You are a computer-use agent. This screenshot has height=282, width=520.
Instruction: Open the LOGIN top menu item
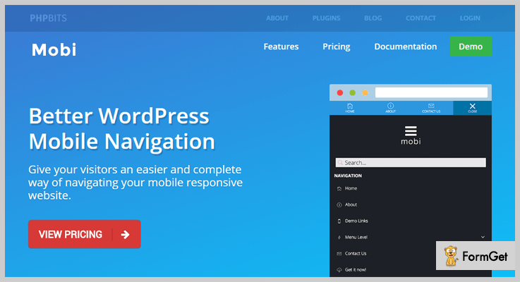tap(470, 18)
